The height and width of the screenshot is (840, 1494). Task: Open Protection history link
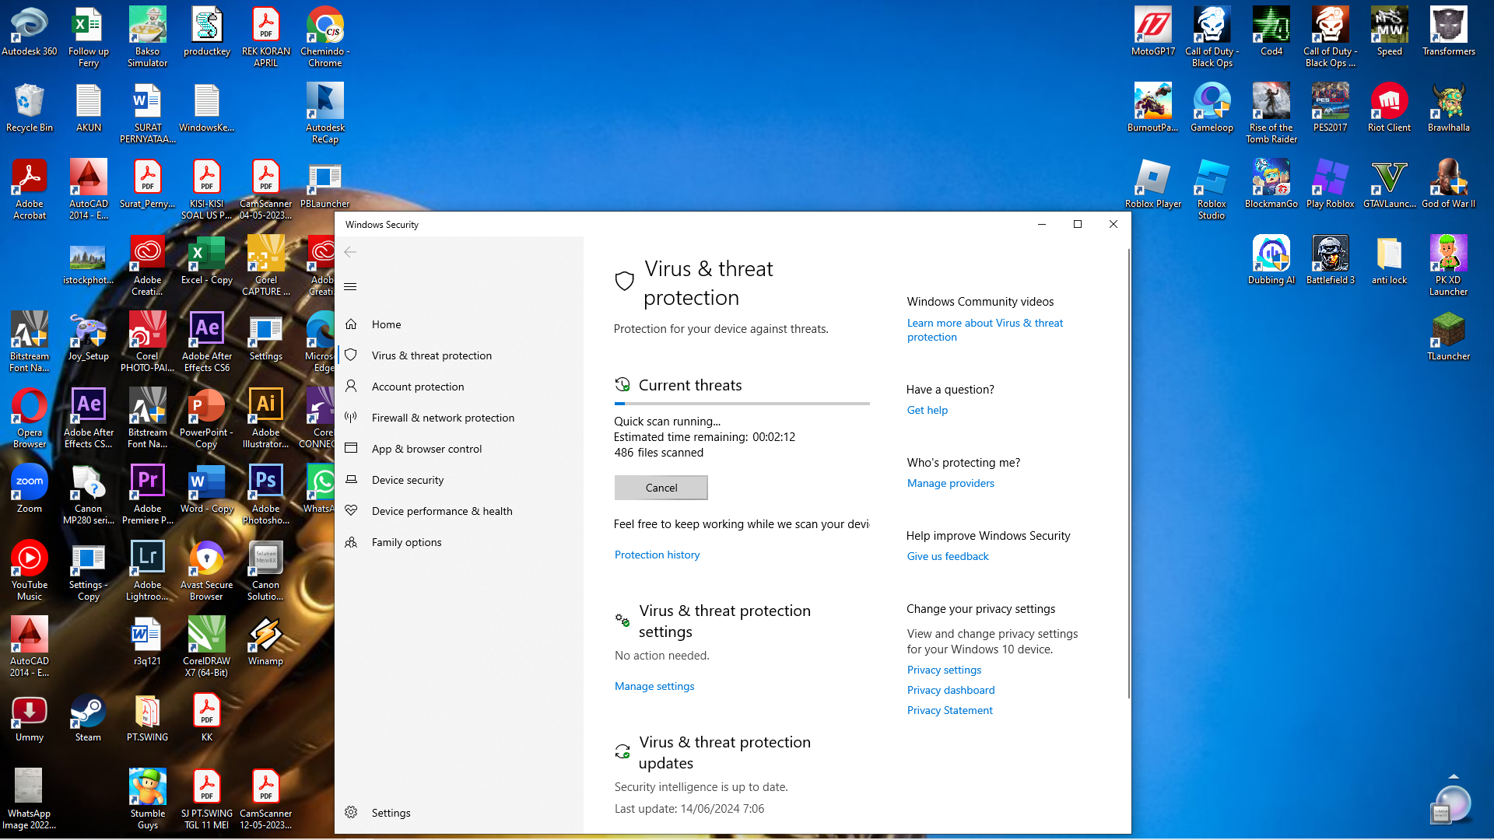point(657,555)
